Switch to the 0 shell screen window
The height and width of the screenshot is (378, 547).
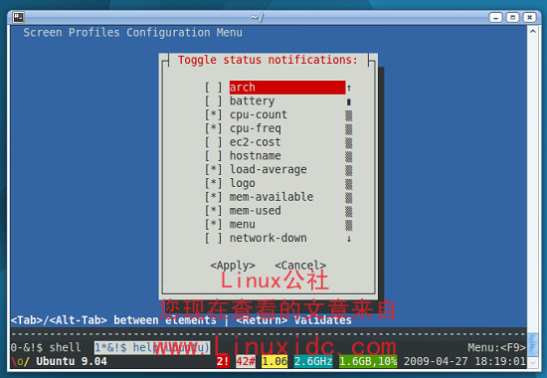point(46,347)
